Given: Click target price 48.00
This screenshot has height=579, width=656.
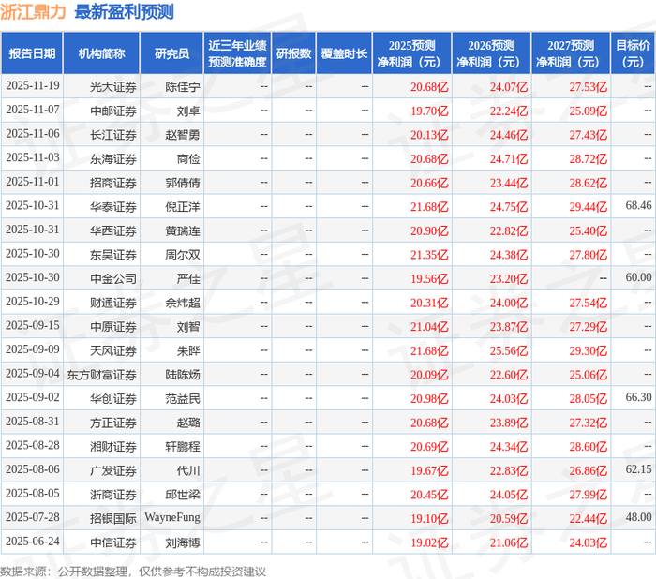Looking at the screenshot, I should click(x=638, y=517).
